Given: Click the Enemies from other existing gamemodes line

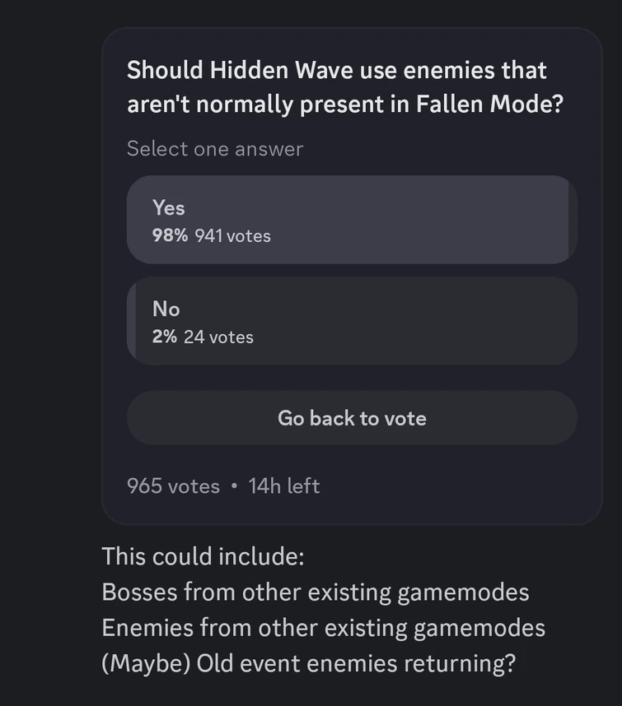Looking at the screenshot, I should [x=323, y=628].
